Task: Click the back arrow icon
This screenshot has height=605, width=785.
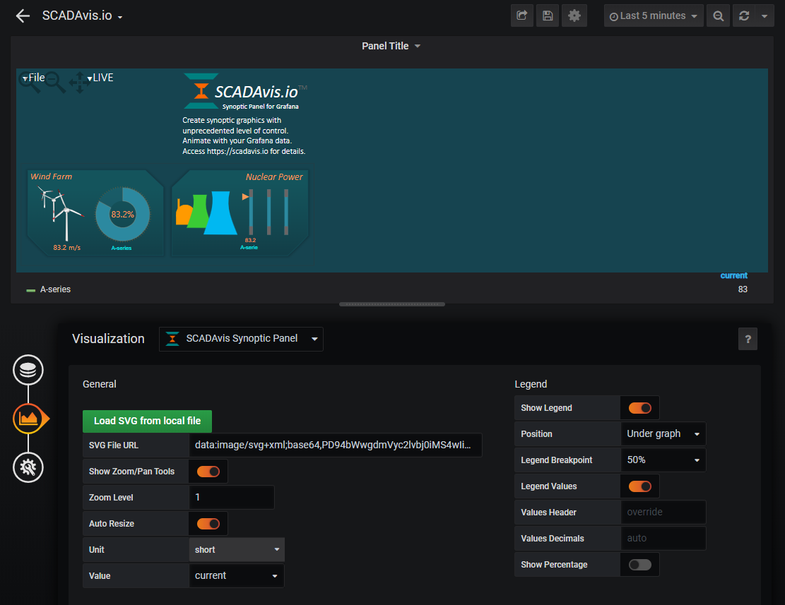Action: 23,16
